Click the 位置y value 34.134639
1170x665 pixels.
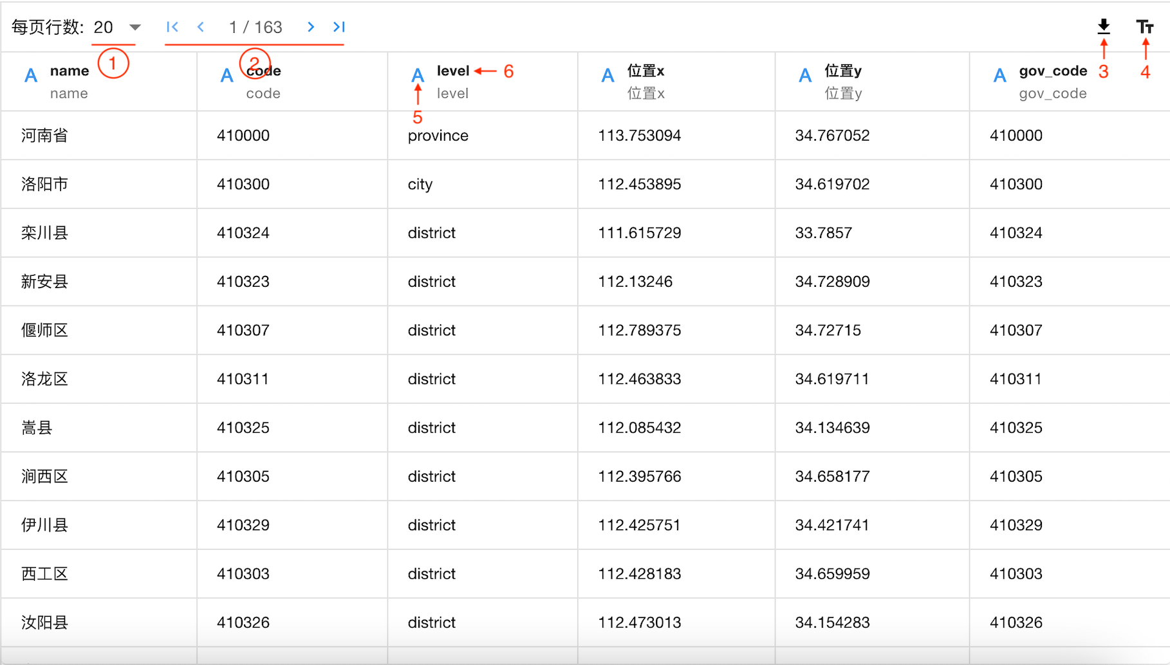(833, 428)
